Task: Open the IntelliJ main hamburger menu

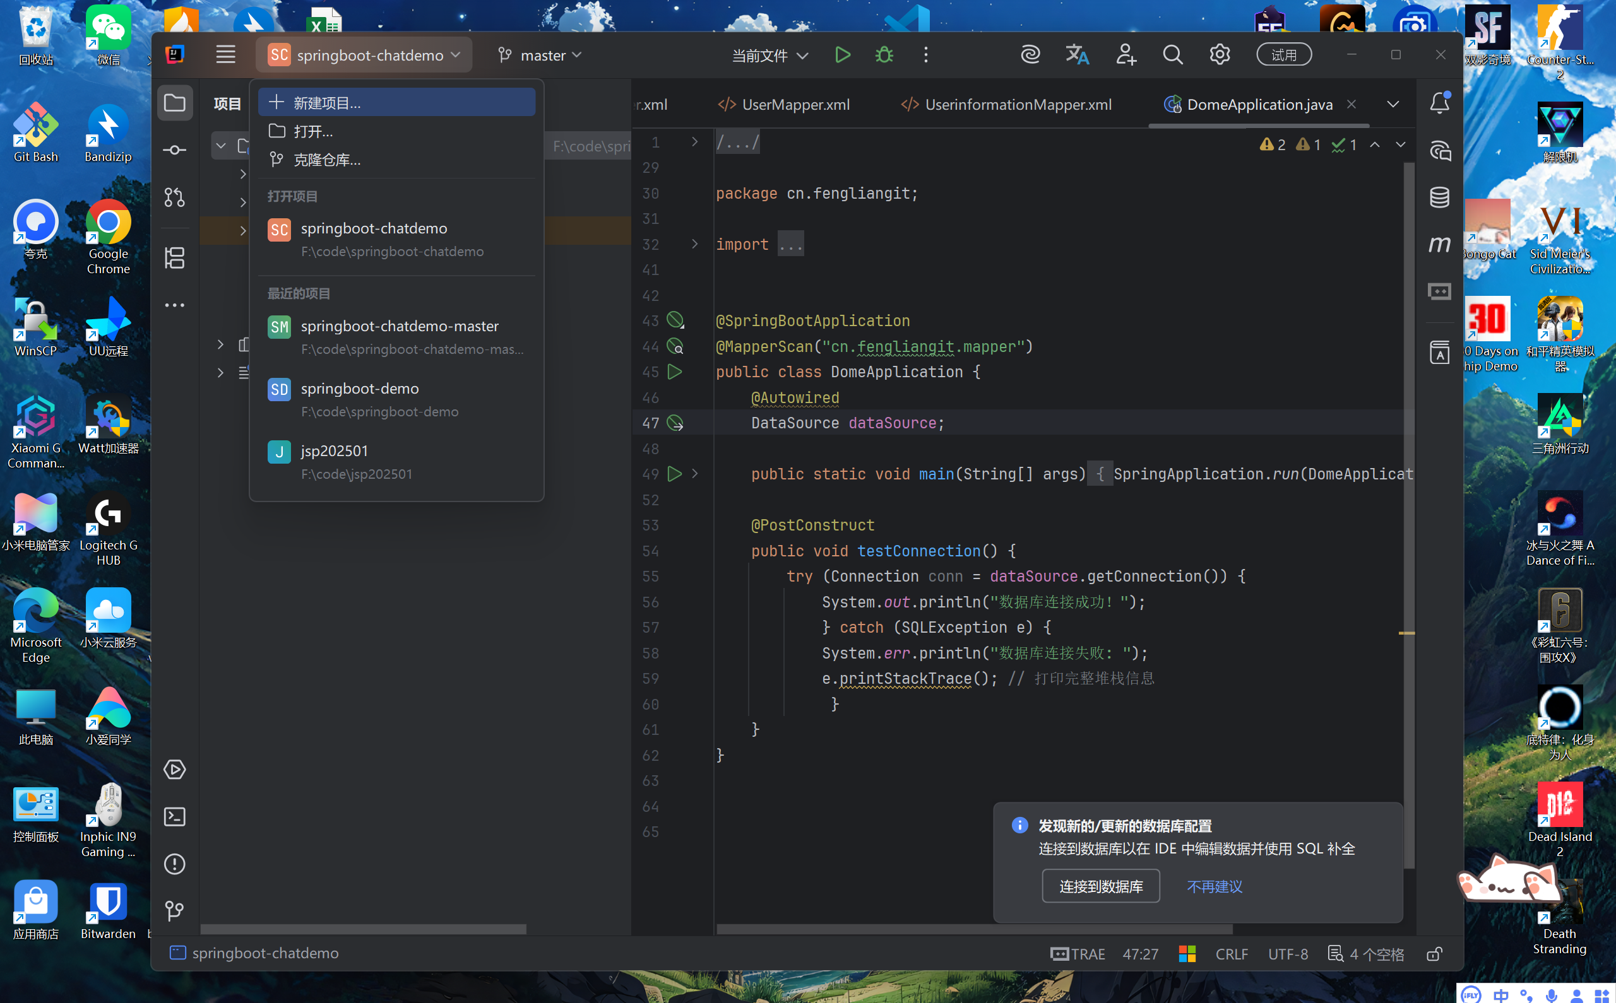Action: tap(225, 54)
